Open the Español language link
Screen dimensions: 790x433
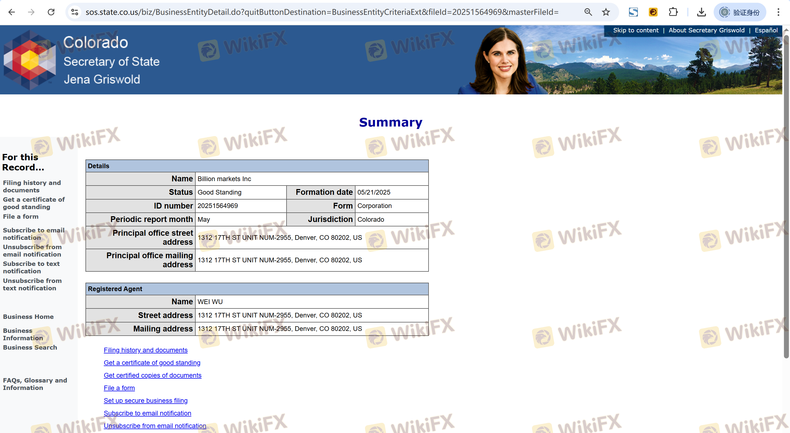766,30
